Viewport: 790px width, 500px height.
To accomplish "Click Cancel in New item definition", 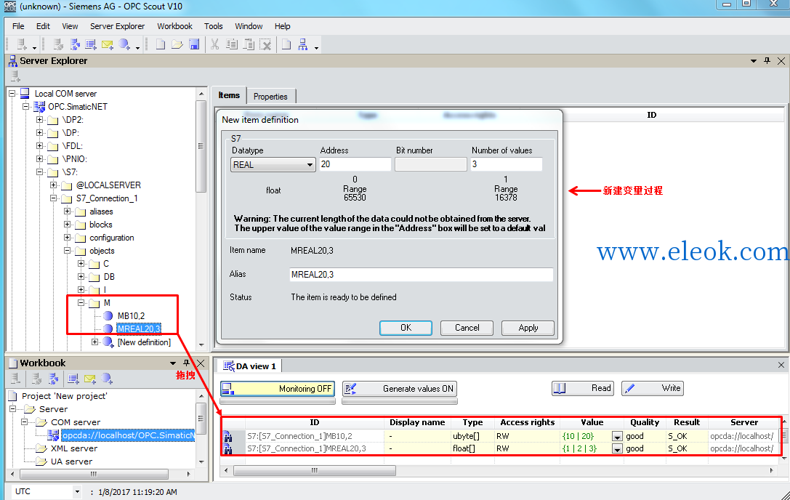I will (467, 328).
